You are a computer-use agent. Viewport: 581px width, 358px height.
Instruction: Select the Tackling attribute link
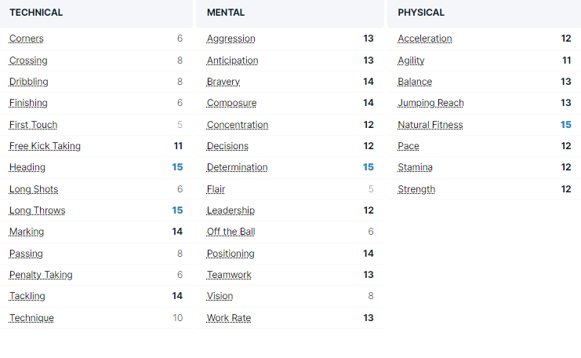(27, 296)
